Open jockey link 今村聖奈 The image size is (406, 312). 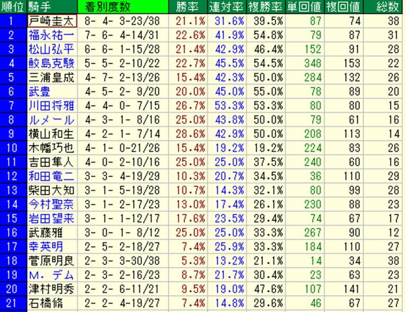click(51, 204)
